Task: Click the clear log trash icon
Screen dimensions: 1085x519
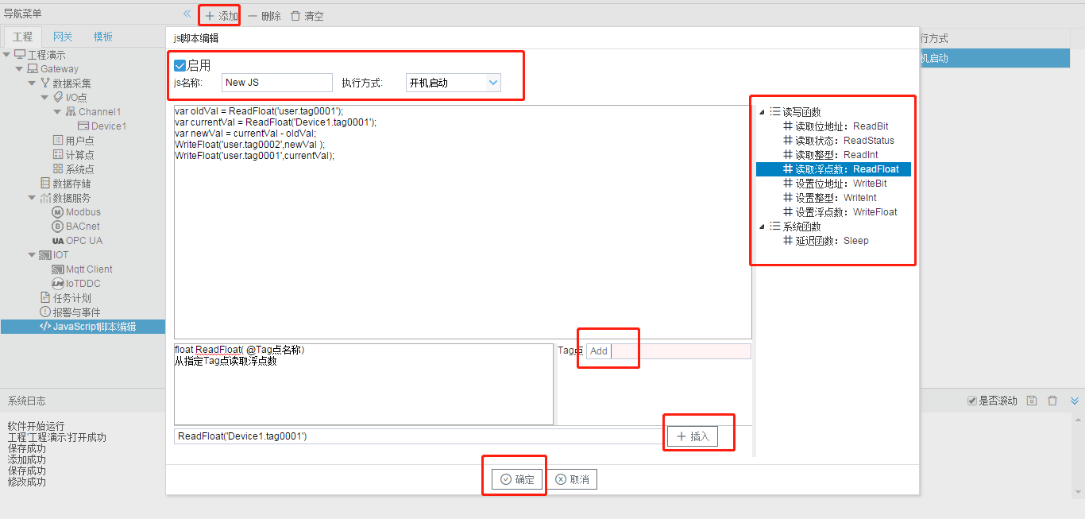Action: [x=1052, y=401]
